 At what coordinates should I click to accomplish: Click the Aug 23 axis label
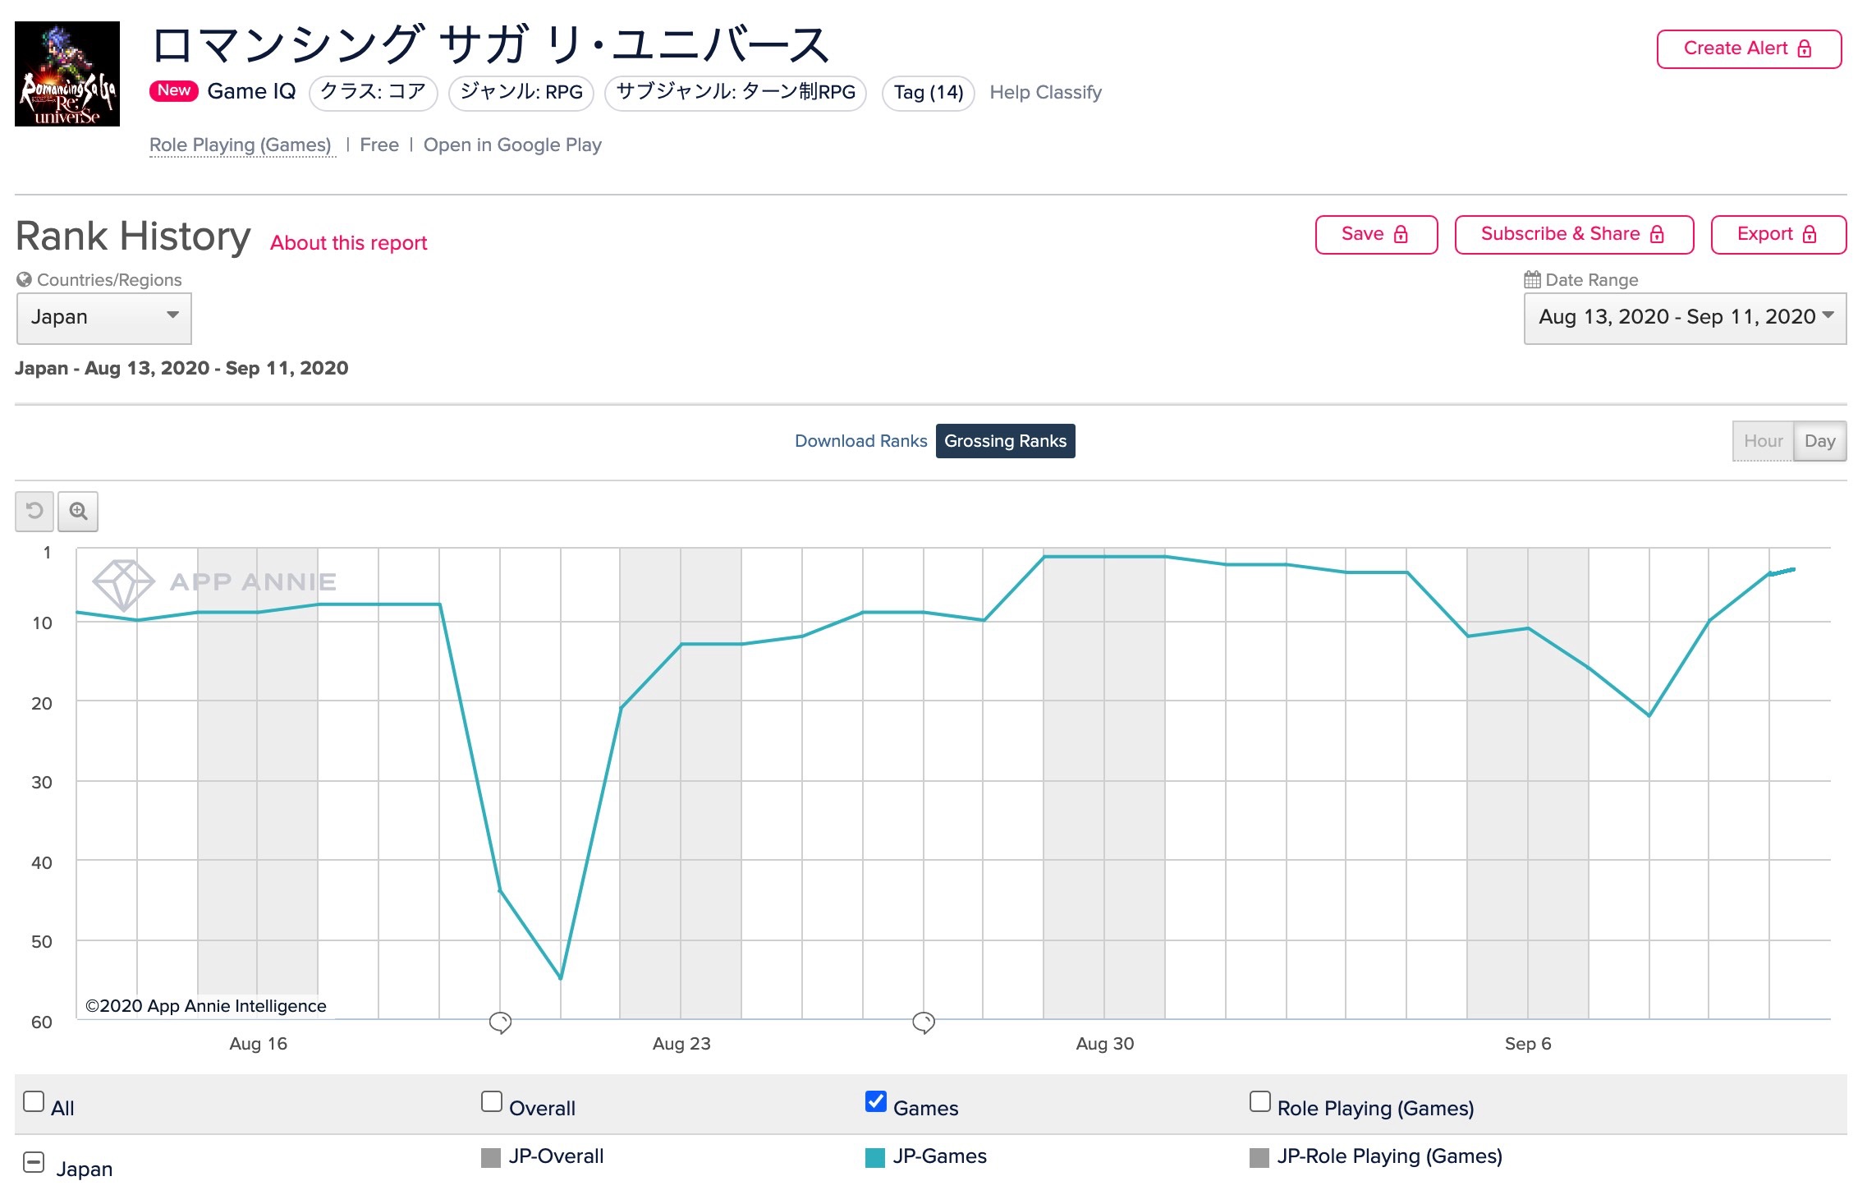pyautogui.click(x=681, y=1044)
